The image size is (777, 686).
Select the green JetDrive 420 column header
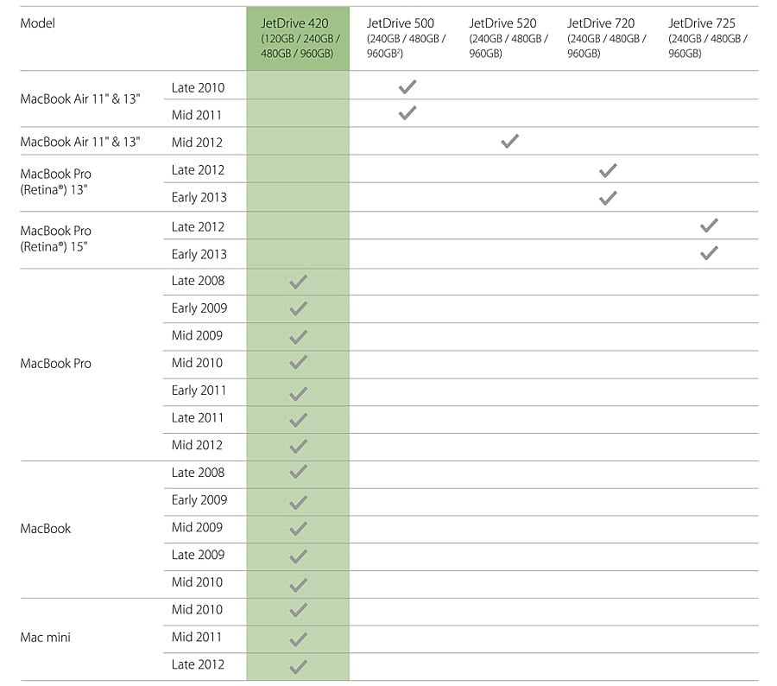click(x=298, y=38)
